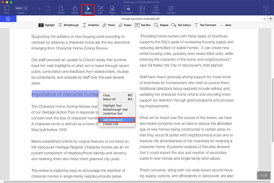Click the vertical scrollbar thumb
Screen dimensions: 274x183
(x=273, y=110)
